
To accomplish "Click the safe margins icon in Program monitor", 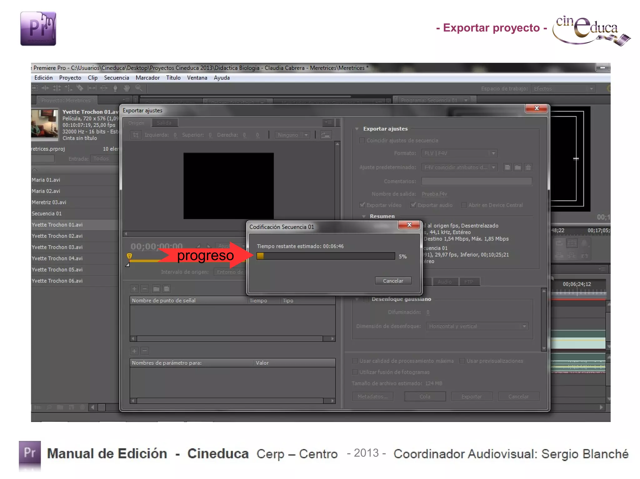I will click(x=572, y=243).
